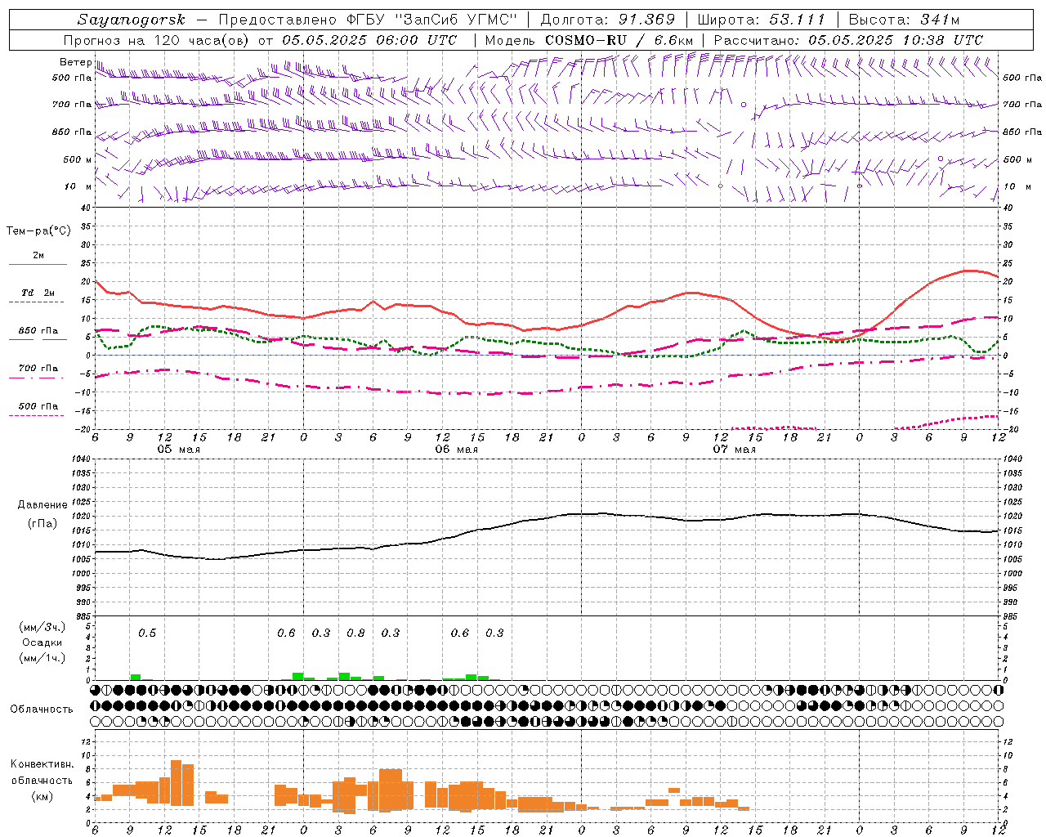
Task: Click the Td 2м legend entry
Action: (38, 293)
